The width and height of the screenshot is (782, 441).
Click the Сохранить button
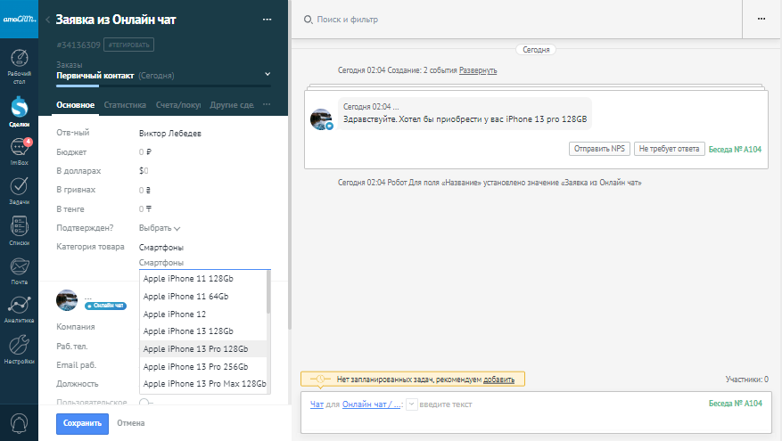click(82, 423)
